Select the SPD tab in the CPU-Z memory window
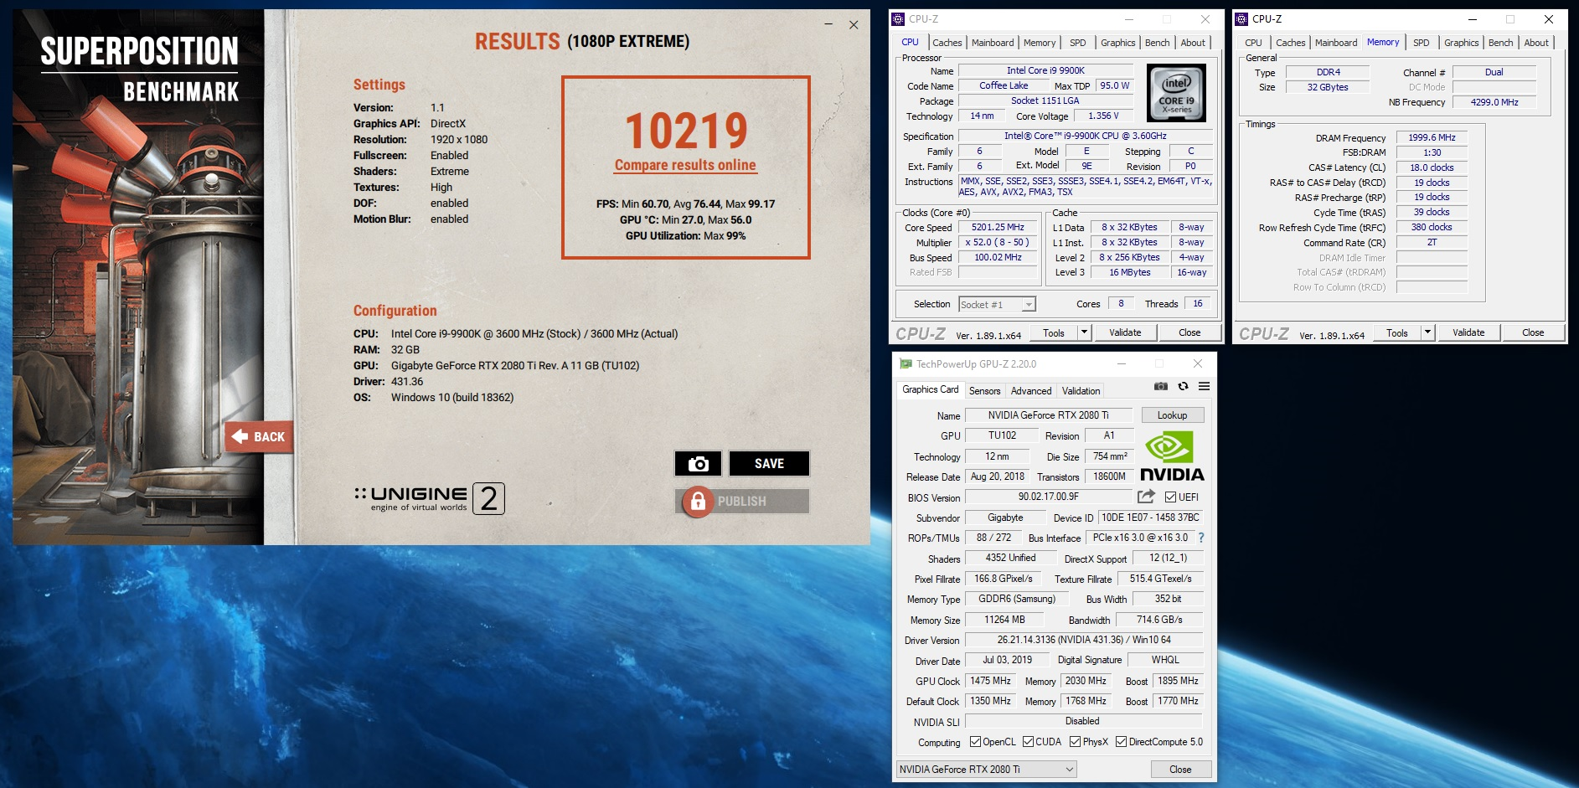 click(x=1421, y=43)
